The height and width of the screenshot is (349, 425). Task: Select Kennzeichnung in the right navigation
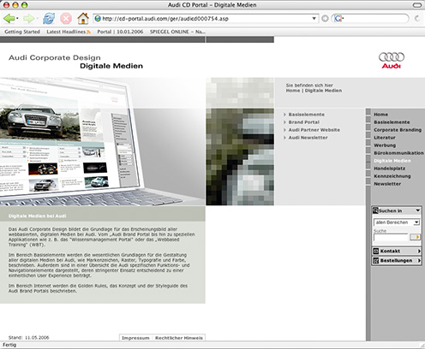pos(392,176)
